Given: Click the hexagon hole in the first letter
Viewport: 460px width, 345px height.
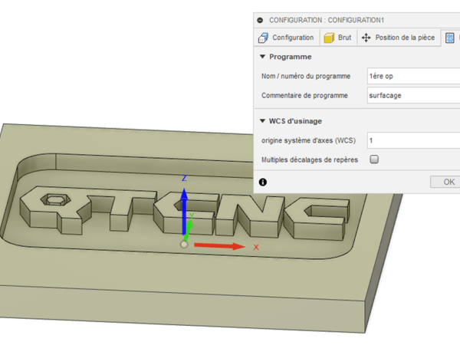Looking at the screenshot, I should [x=54, y=200].
